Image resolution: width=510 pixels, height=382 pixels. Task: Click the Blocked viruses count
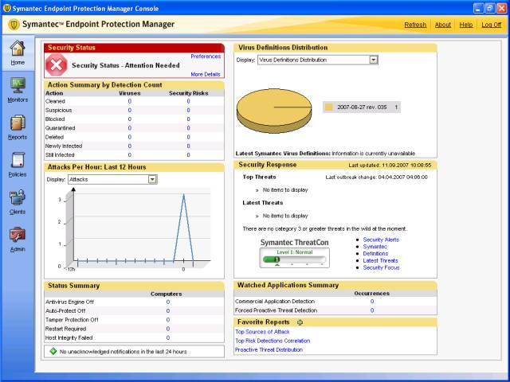tap(129, 119)
